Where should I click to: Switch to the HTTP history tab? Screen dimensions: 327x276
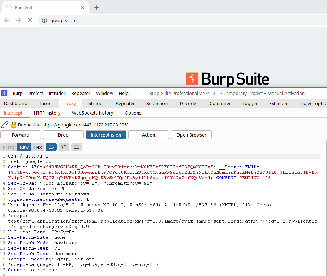point(47,113)
